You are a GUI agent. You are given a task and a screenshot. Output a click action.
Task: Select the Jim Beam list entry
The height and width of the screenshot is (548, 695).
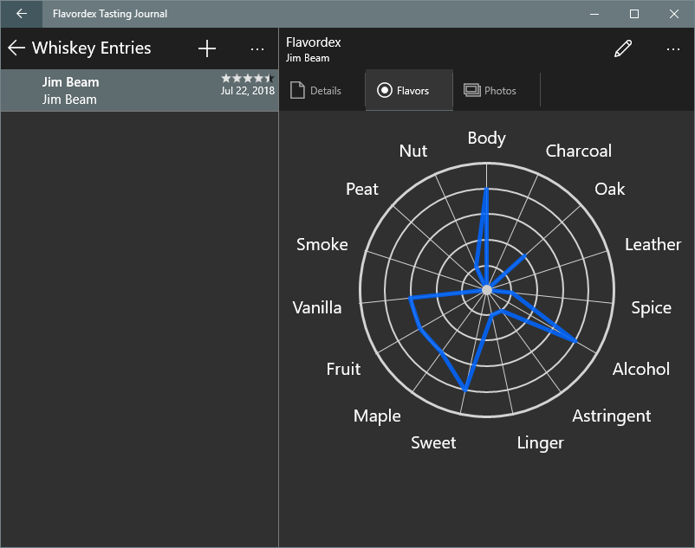(x=140, y=90)
